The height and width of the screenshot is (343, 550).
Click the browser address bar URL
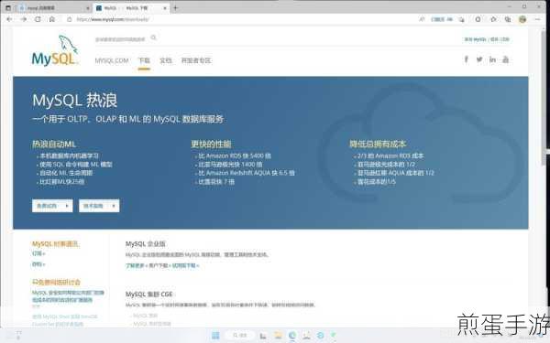pyautogui.click(x=113, y=19)
